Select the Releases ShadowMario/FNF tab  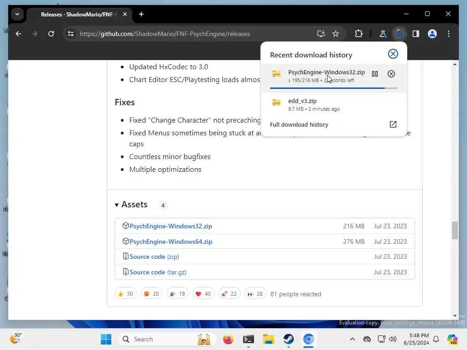pos(79,14)
